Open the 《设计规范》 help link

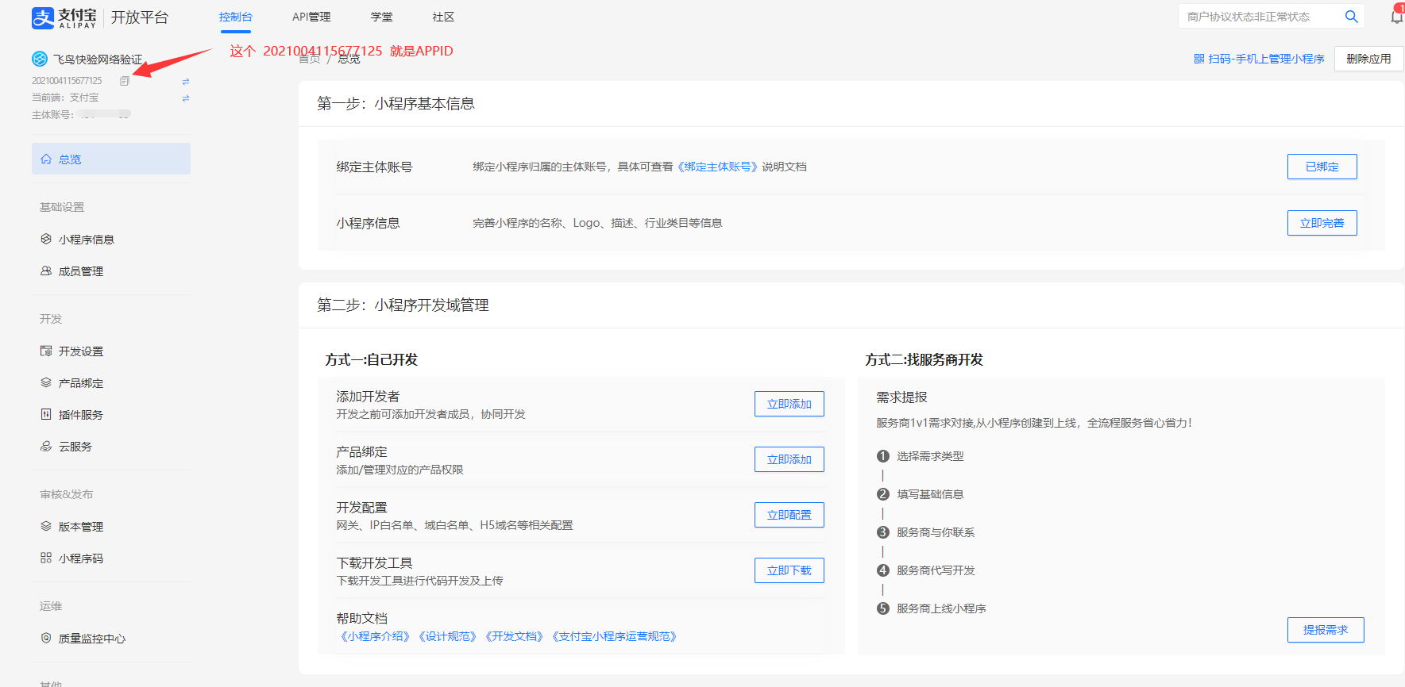(447, 636)
